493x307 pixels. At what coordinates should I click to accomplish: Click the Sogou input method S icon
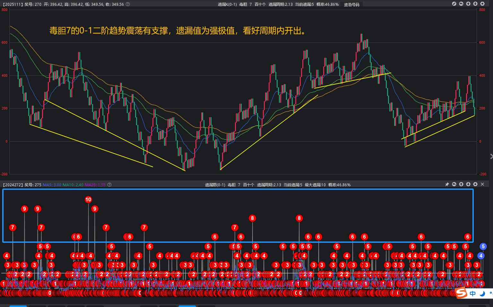coord(461,293)
